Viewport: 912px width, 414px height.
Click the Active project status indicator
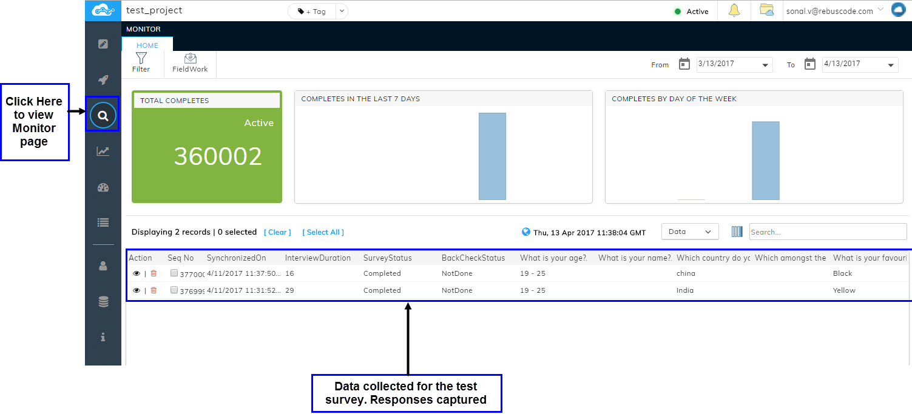point(692,12)
